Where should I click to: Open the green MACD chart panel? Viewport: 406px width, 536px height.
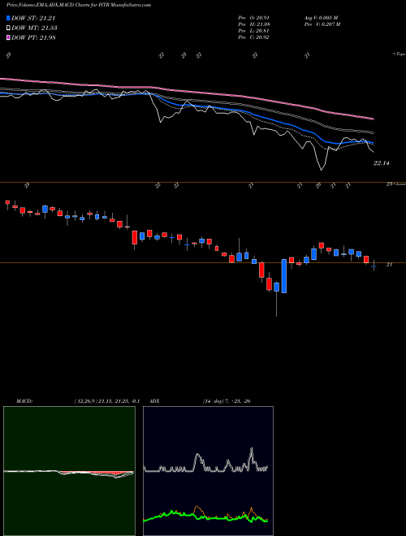(x=69, y=471)
